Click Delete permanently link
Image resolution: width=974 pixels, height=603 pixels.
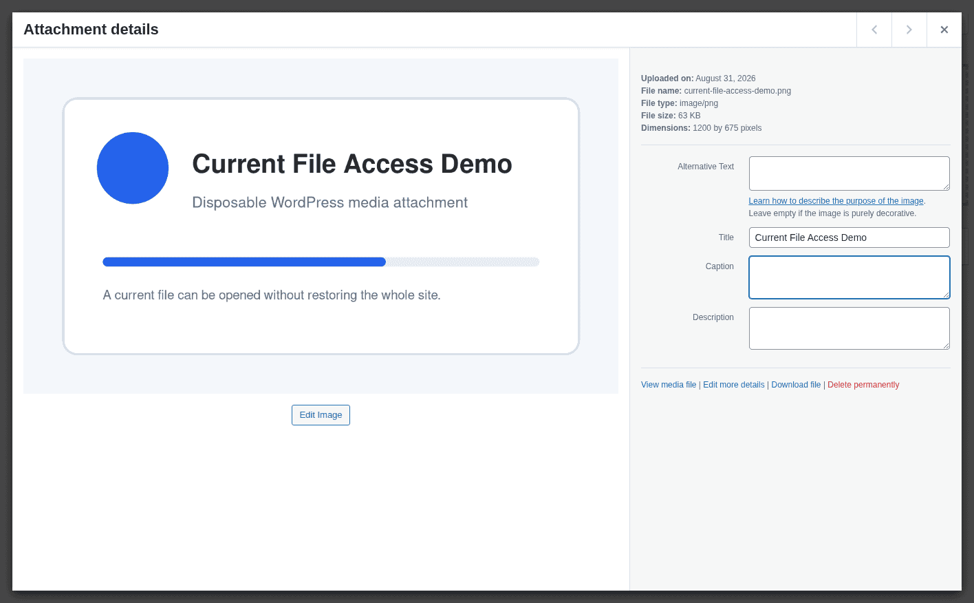point(863,385)
